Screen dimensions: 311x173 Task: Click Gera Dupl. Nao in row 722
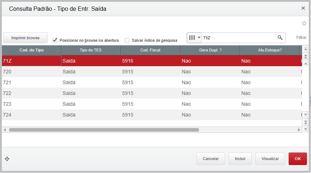click(210, 93)
